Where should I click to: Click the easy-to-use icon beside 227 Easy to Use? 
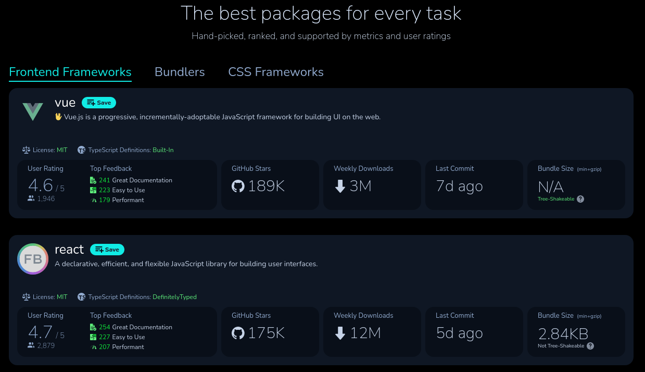[x=94, y=337]
